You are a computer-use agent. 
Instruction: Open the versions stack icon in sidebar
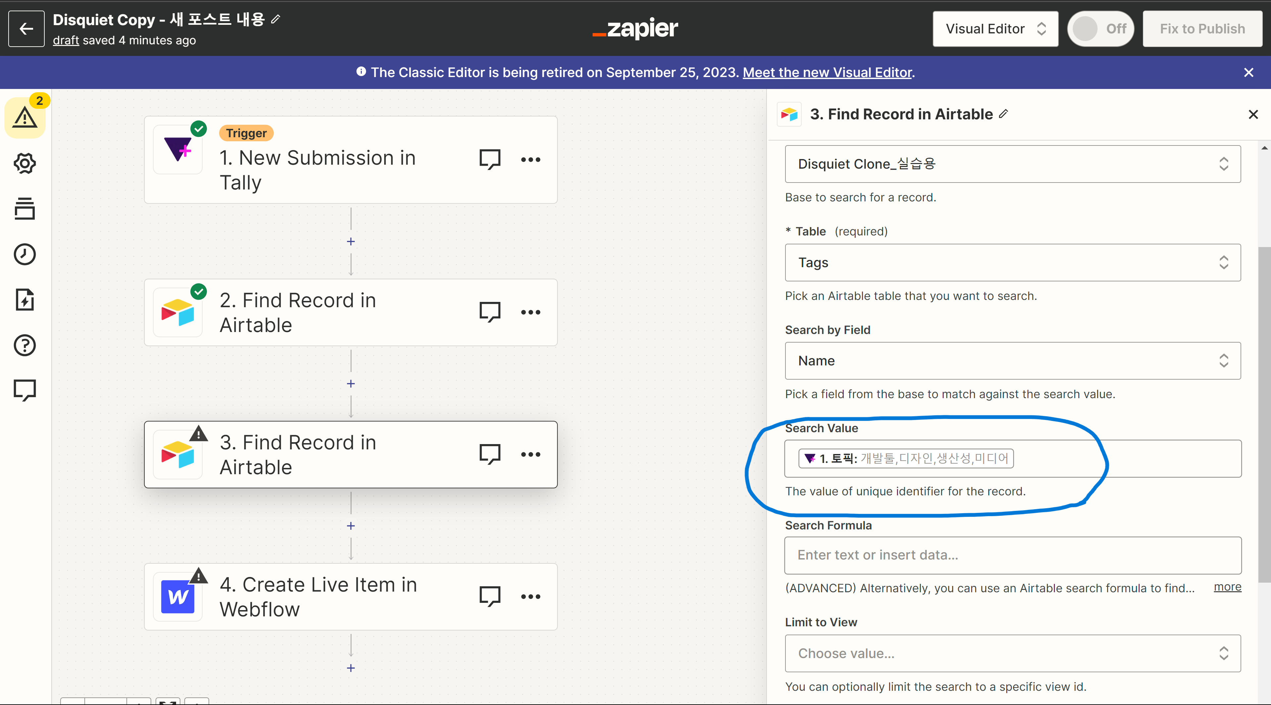25,209
